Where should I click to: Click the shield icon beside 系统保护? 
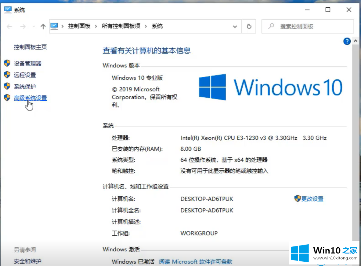(x=7, y=86)
